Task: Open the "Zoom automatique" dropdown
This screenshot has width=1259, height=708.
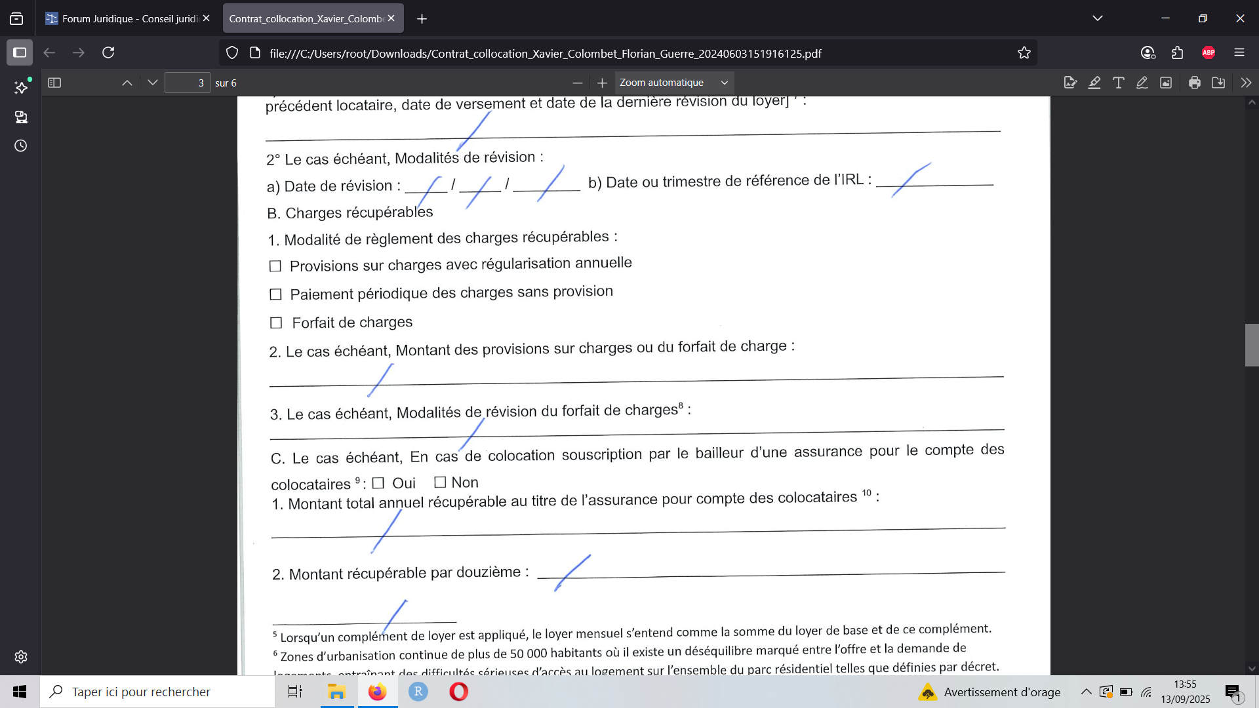Action: pos(673,83)
